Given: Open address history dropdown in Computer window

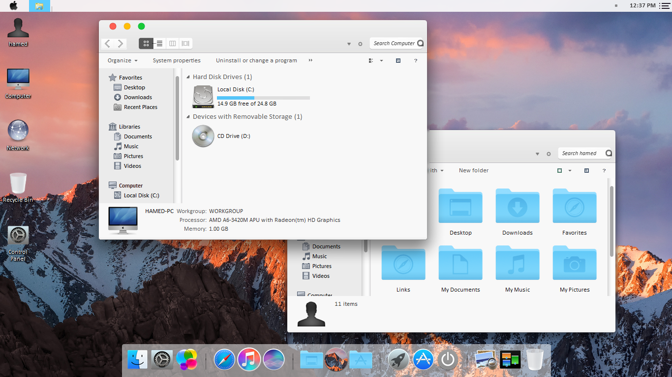Looking at the screenshot, I should point(349,44).
